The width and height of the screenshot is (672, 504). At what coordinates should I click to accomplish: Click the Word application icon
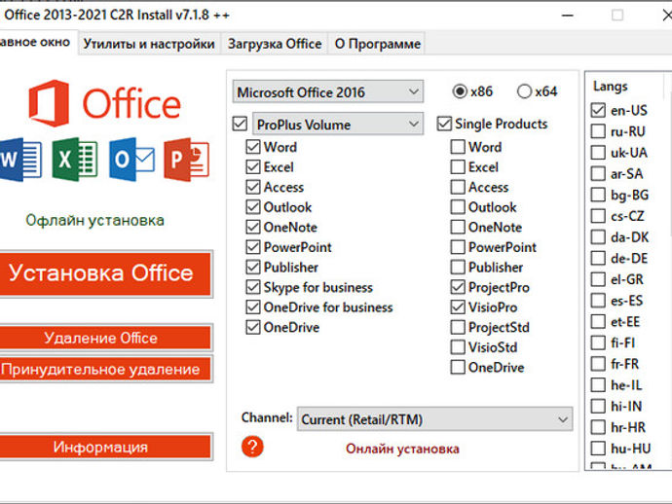point(20,160)
